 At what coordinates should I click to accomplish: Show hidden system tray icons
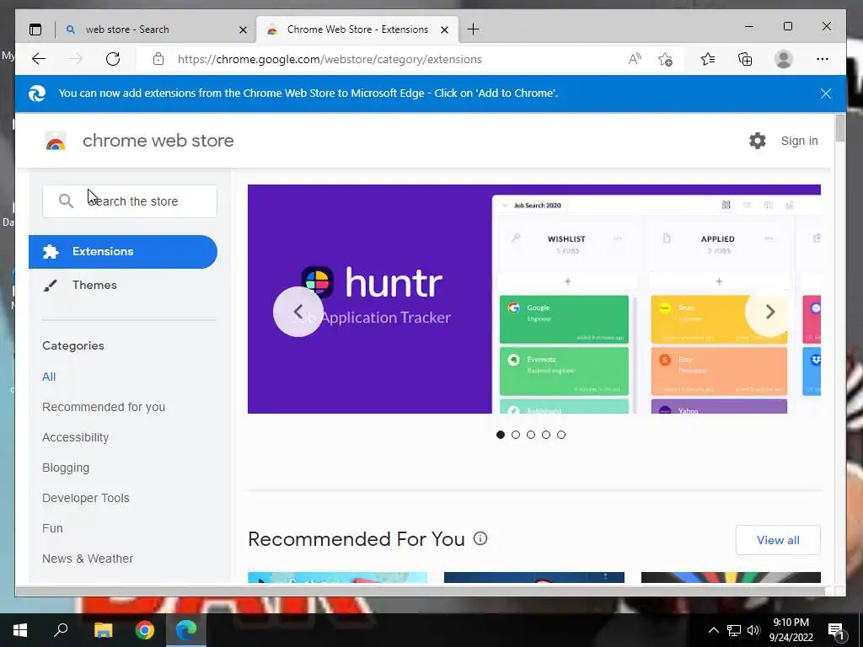(x=713, y=630)
